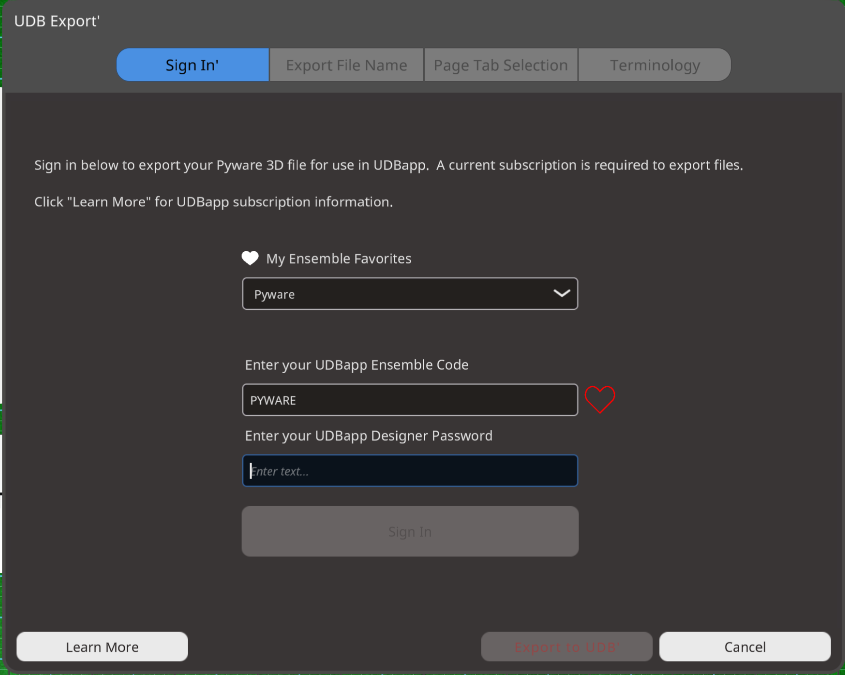Image resolution: width=845 pixels, height=675 pixels.
Task: Click the Enter your UDBapp Ensemble Code label
Action: click(356, 365)
